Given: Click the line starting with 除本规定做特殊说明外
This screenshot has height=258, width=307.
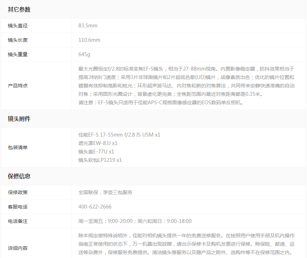Looking at the screenshot, I should coord(186,236).
